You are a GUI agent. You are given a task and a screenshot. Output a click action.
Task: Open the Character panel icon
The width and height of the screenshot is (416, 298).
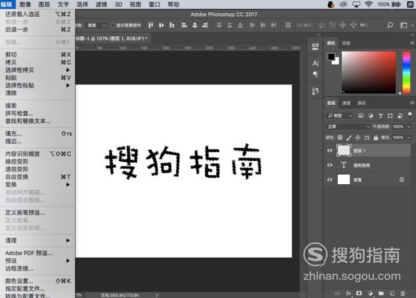[315, 63]
